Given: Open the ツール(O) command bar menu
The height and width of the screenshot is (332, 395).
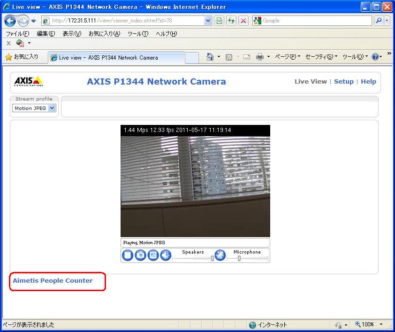Looking at the screenshot, I should coord(355,57).
